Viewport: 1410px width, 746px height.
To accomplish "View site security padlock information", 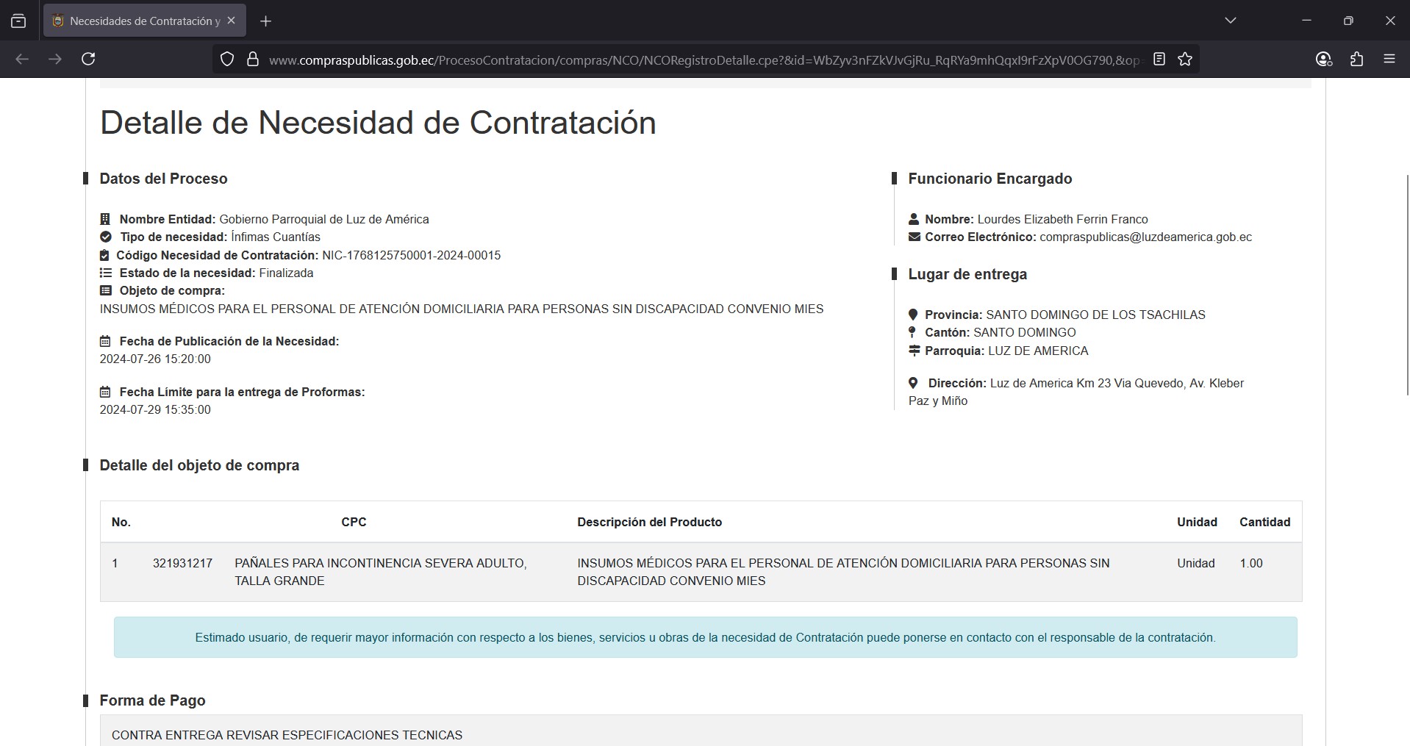I will coord(253,60).
